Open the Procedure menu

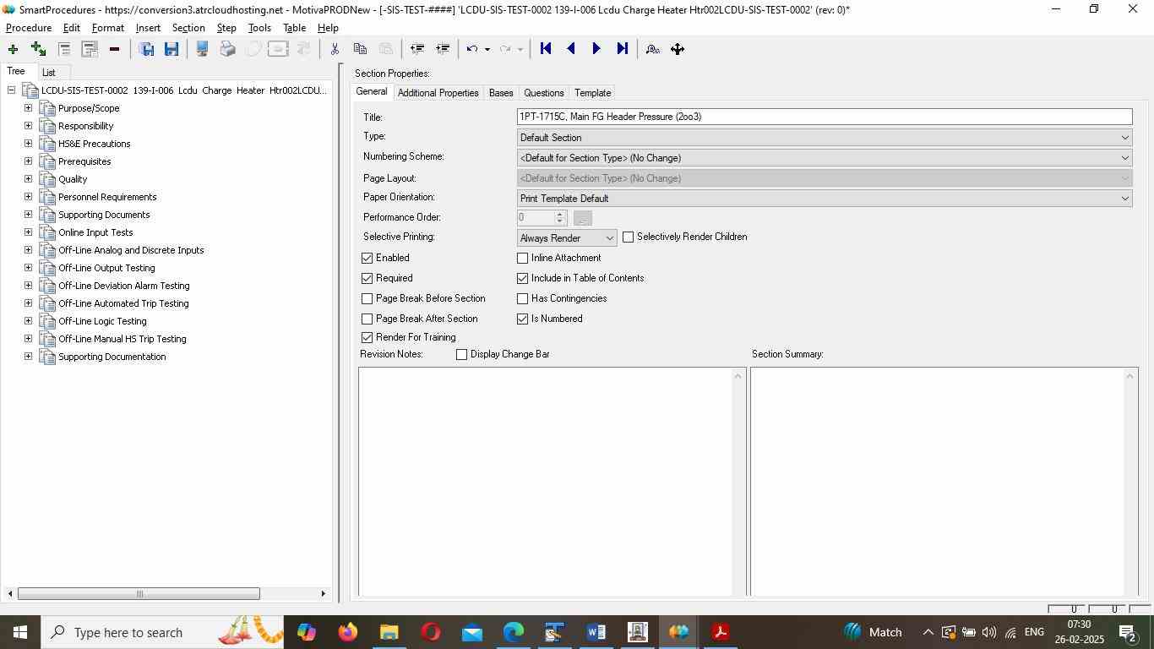point(29,28)
